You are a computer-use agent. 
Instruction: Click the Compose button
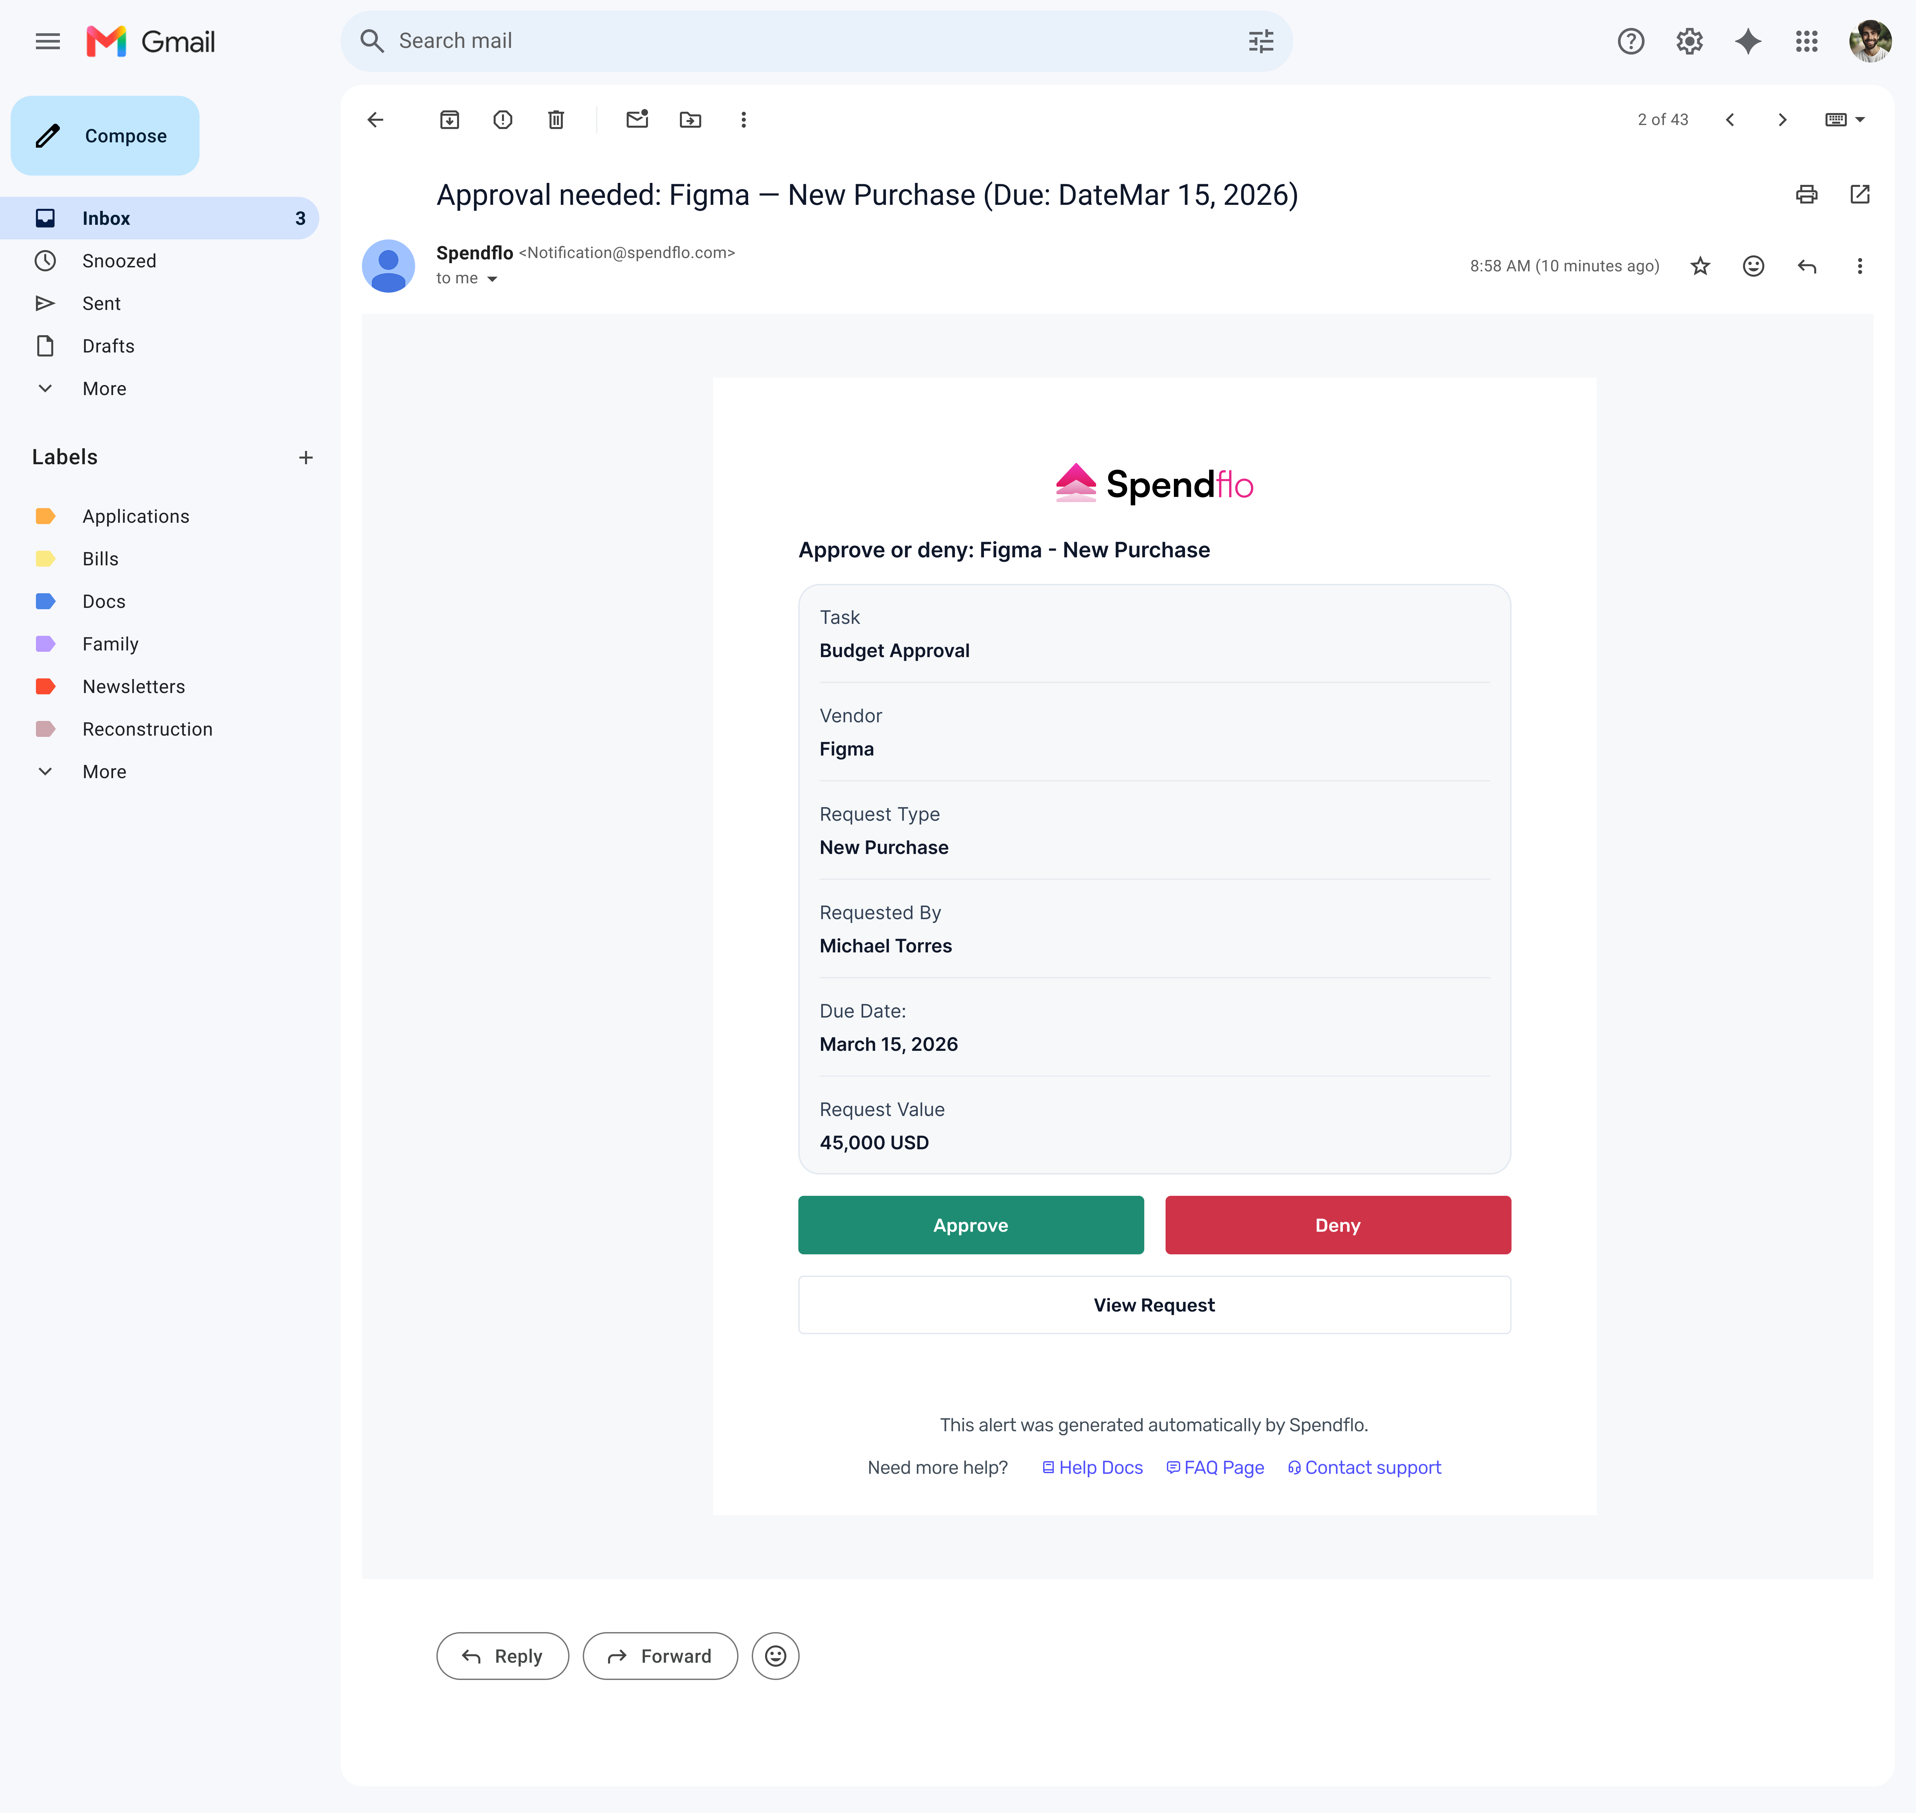(105, 135)
